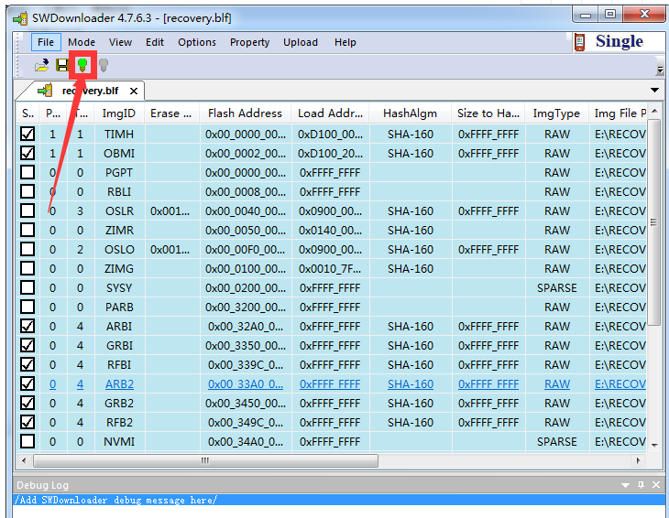Check the RBLI image checkbox
Viewport: 669px width, 518px height.
[x=27, y=191]
